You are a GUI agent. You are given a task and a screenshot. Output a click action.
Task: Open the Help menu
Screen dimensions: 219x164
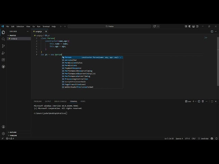[x=54, y=26]
